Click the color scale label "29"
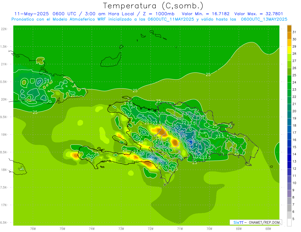The width and height of the screenshot is (301, 232). 294,46
